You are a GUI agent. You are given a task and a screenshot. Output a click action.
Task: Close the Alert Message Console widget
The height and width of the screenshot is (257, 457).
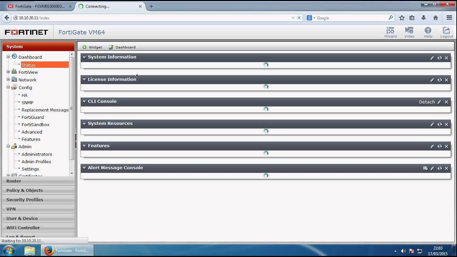click(x=446, y=168)
